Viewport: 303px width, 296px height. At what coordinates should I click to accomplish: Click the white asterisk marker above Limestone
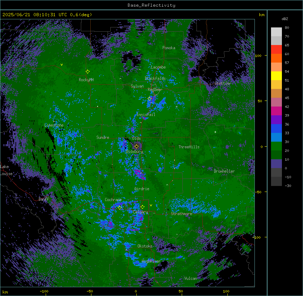[x=54, y=122]
